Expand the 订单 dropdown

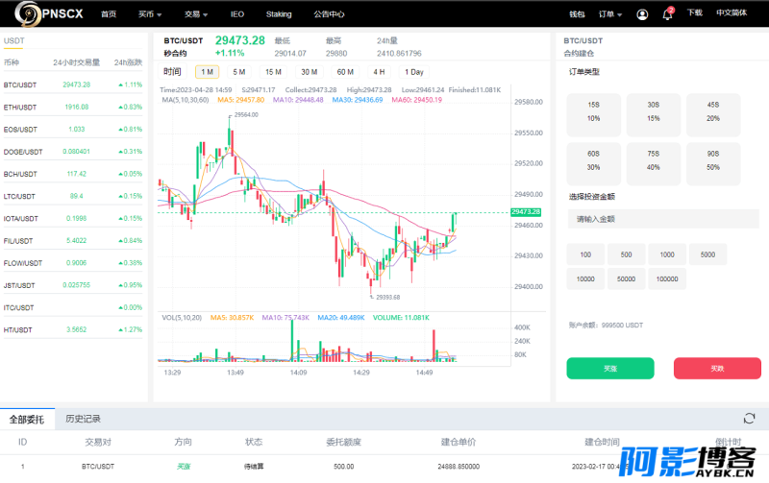pyautogui.click(x=610, y=14)
